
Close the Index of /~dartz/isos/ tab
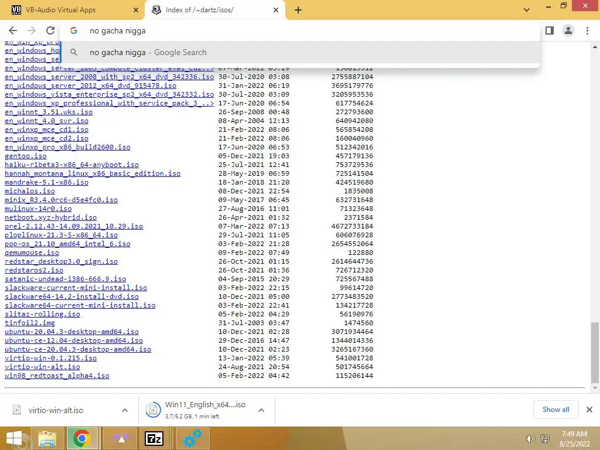click(276, 11)
